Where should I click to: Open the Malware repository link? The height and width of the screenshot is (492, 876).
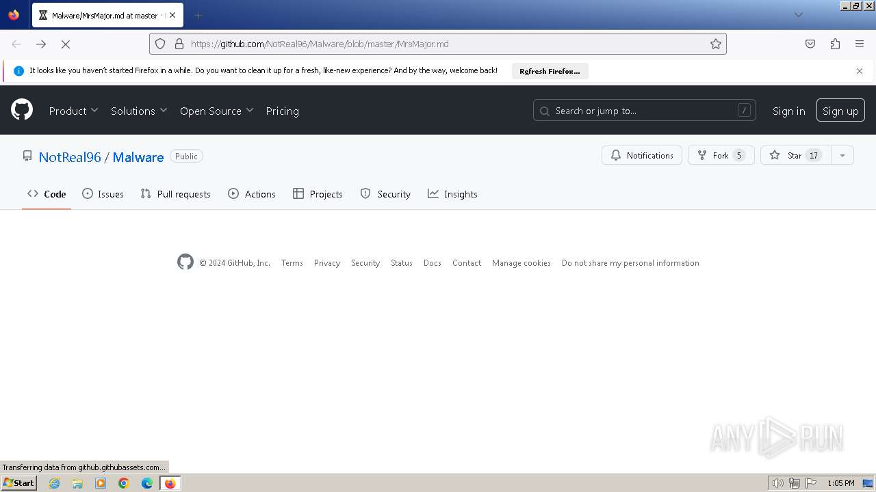coord(138,157)
